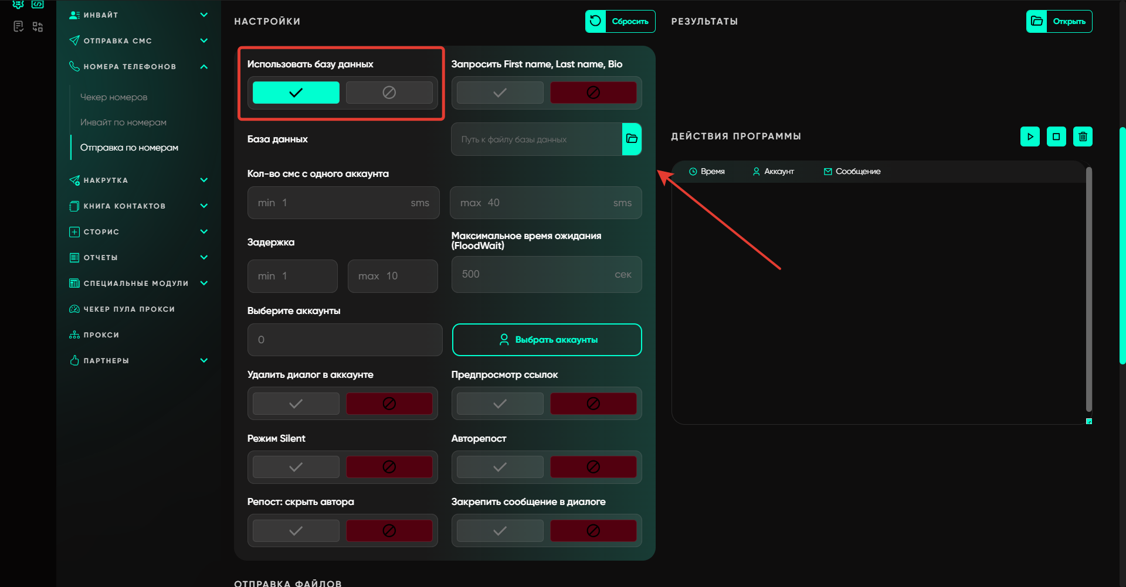
Task: Expand the Накрутка menu chevron
Action: tap(204, 180)
